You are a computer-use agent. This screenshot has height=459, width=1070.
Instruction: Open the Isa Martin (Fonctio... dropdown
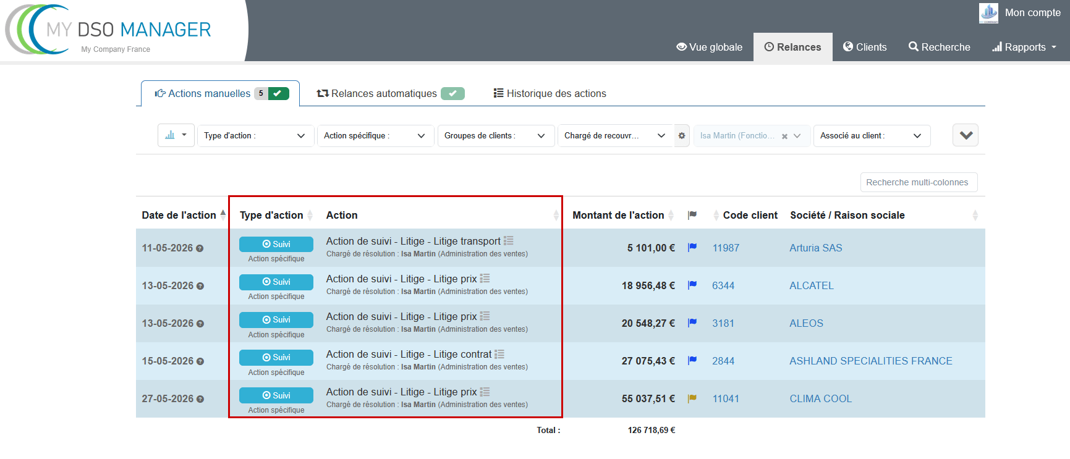pyautogui.click(x=751, y=135)
